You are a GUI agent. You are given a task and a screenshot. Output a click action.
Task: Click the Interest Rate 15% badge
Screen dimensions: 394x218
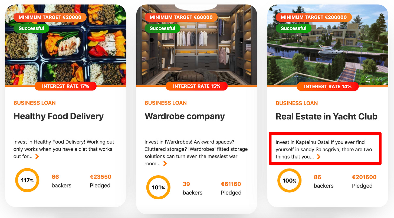(x=196, y=86)
